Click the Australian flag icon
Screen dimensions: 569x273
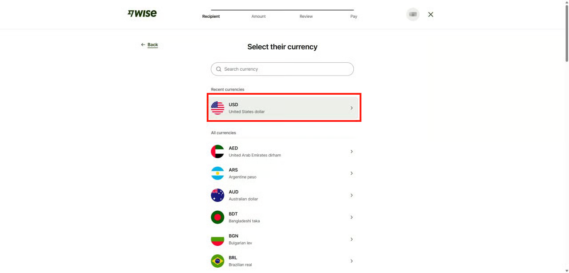(x=217, y=195)
